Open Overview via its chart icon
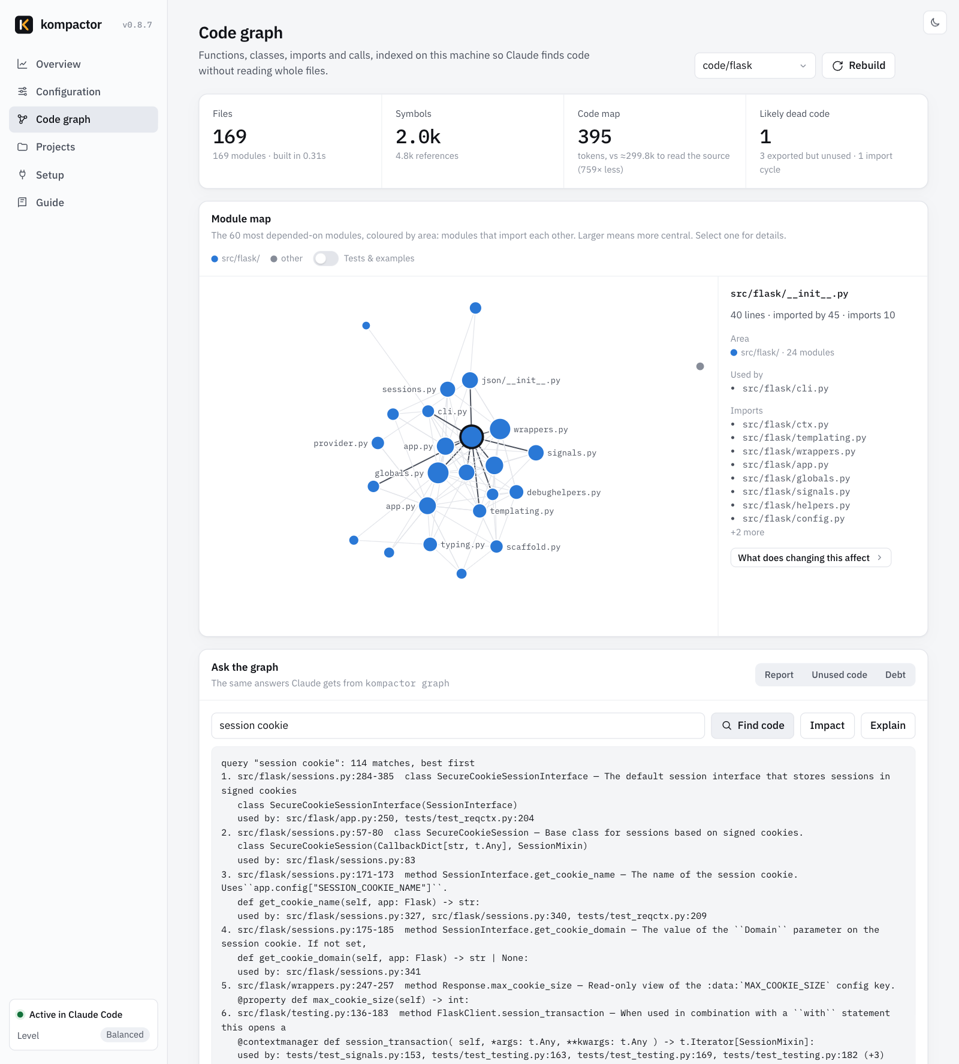 click(22, 64)
